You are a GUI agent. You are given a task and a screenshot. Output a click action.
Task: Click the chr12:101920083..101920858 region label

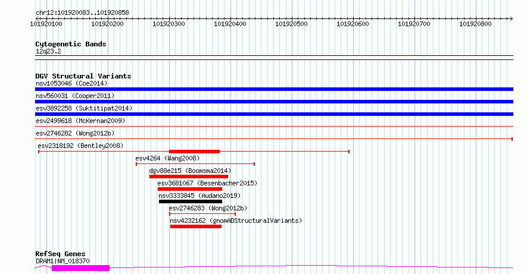point(82,13)
